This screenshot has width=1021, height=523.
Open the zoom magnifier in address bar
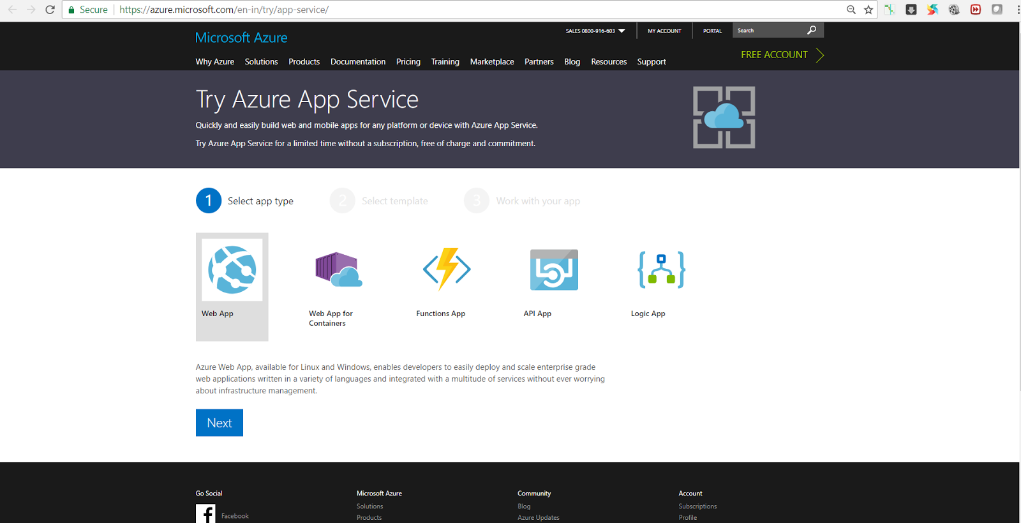pyautogui.click(x=851, y=10)
